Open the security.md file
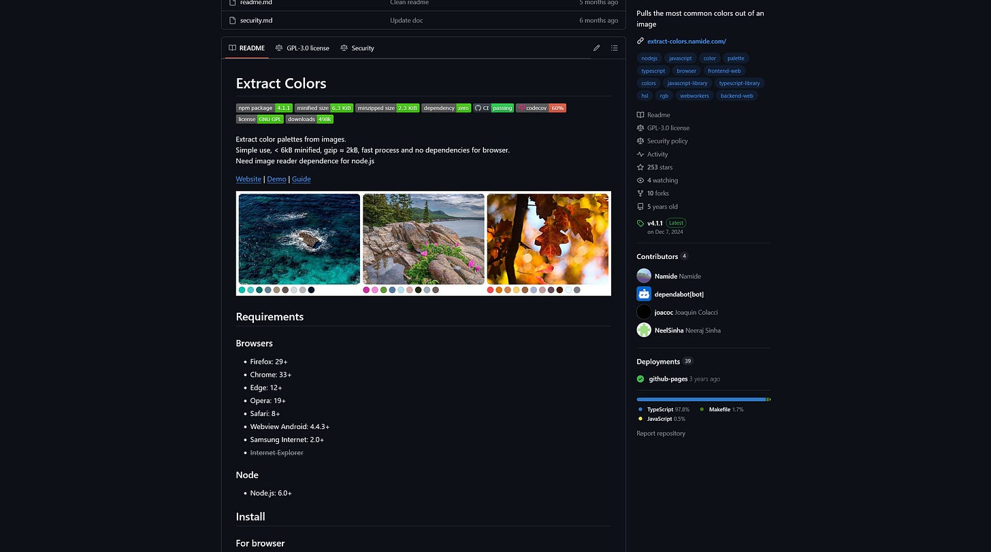 point(256,20)
